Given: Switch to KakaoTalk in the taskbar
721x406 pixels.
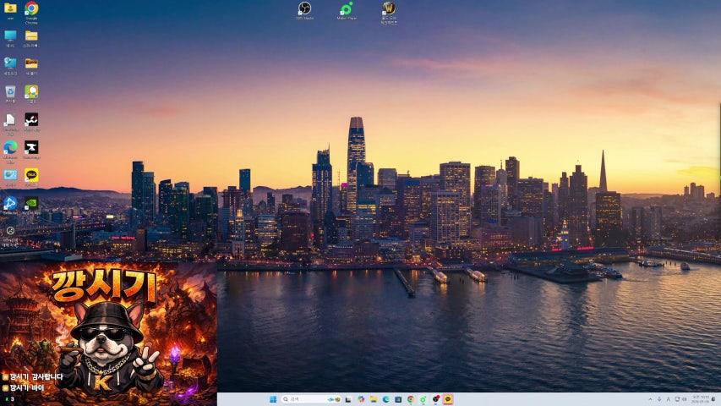Looking at the screenshot, I should click(448, 399).
